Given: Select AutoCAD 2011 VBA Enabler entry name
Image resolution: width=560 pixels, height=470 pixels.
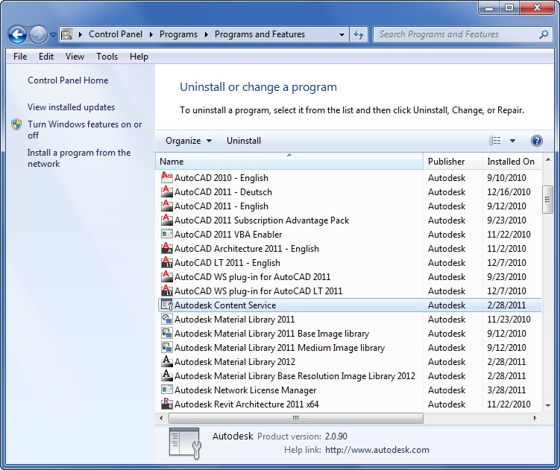Looking at the screenshot, I should 228,234.
